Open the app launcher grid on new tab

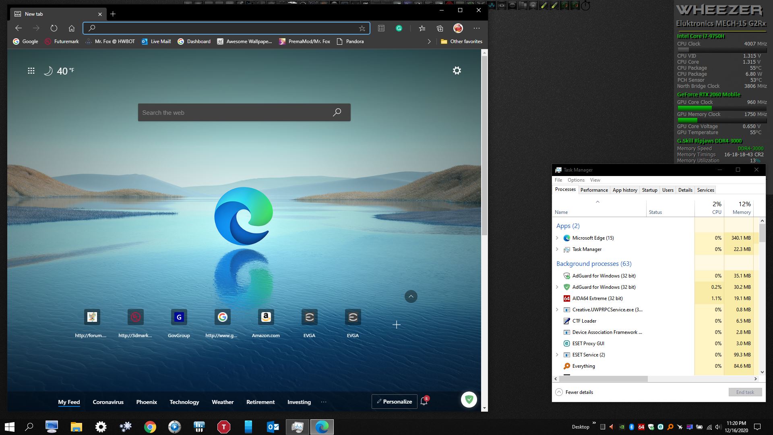click(x=31, y=71)
